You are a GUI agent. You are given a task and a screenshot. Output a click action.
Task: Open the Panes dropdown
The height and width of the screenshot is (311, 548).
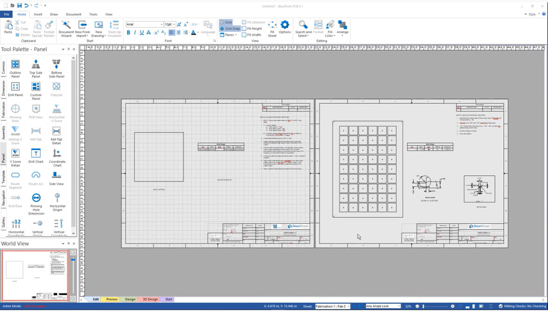(230, 35)
